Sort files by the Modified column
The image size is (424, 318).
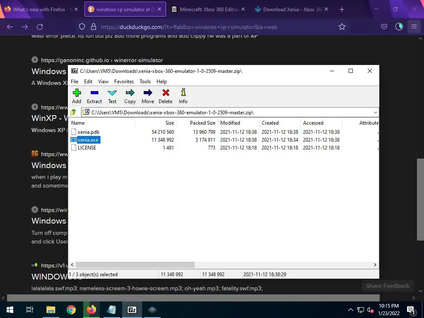click(x=238, y=123)
